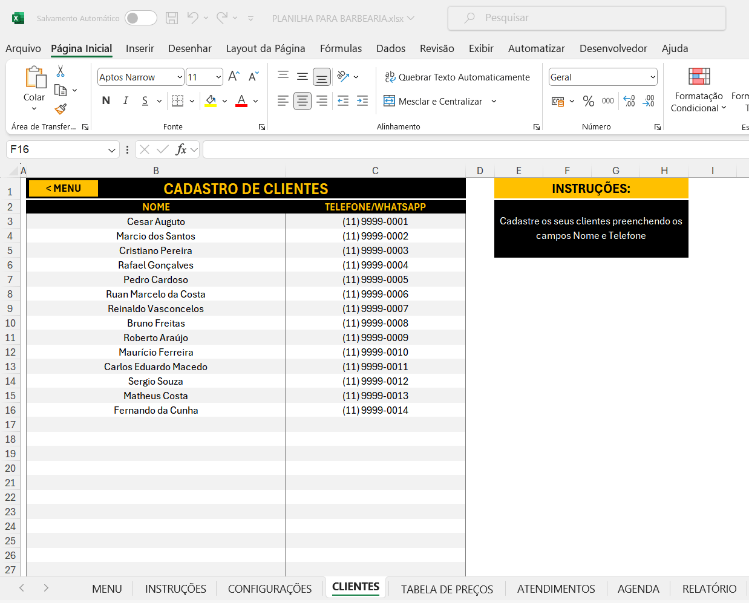Switch to ATENDIMENTOS sheet tab
Screen dimensions: 749x603
point(556,588)
